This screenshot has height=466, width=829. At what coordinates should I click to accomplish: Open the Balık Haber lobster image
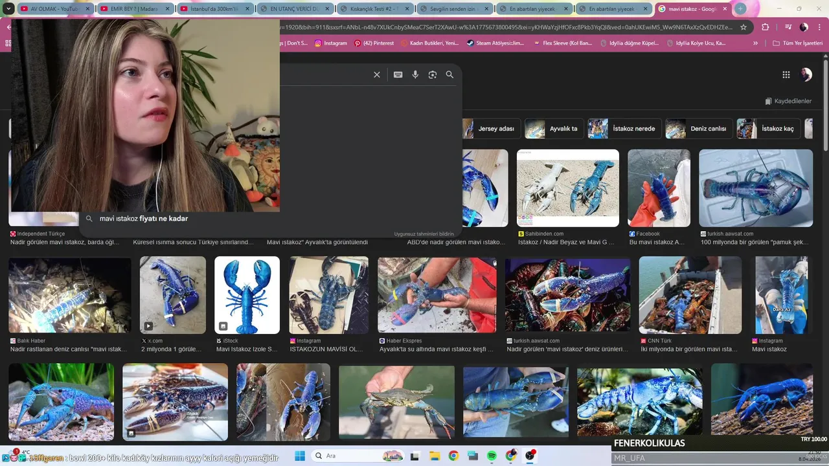click(x=69, y=295)
